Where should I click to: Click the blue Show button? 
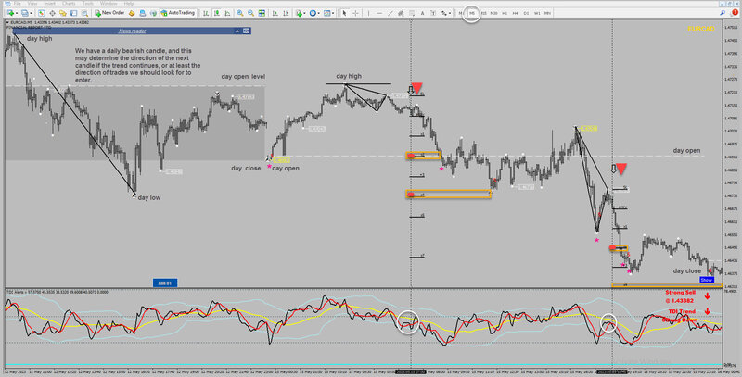pyautogui.click(x=707, y=280)
